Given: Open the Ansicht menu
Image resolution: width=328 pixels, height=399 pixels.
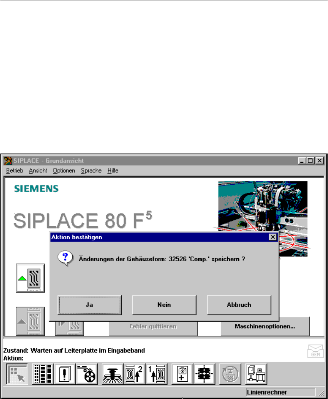Looking at the screenshot, I should pyautogui.click(x=38, y=170).
